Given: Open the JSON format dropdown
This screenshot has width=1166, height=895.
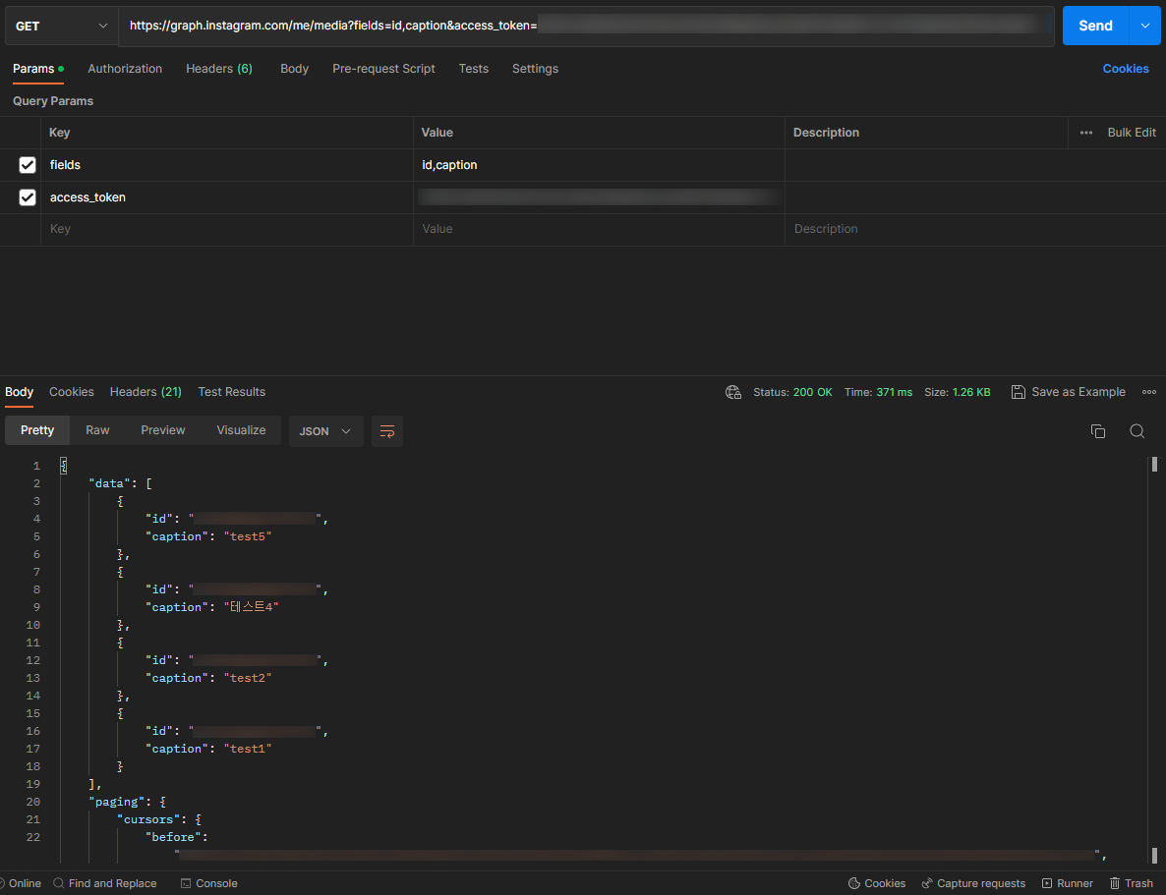Looking at the screenshot, I should (x=325, y=431).
